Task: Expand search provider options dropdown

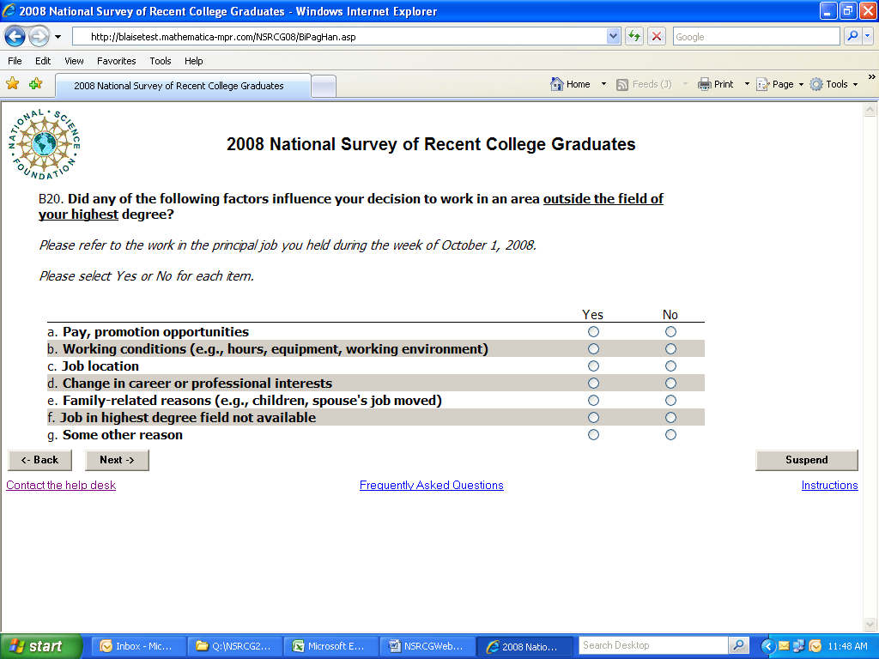Action: pos(868,36)
